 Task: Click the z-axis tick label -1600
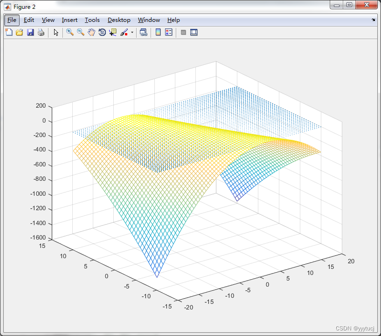click(38, 237)
